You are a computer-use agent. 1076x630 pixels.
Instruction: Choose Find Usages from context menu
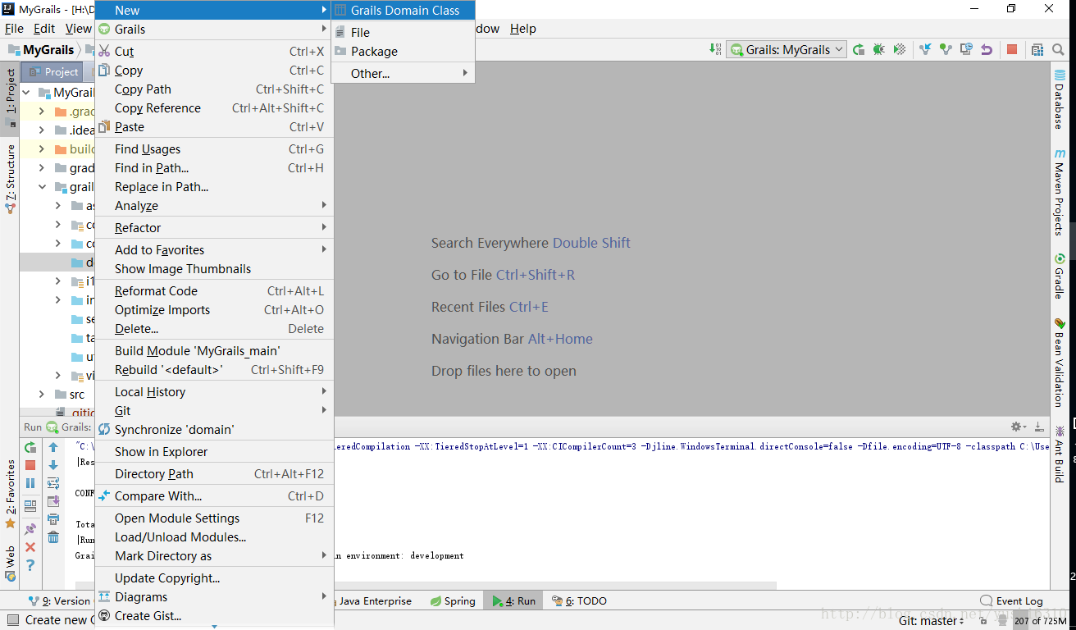coord(214,148)
